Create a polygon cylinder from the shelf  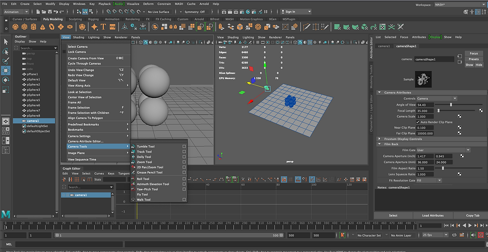click(x=33, y=27)
